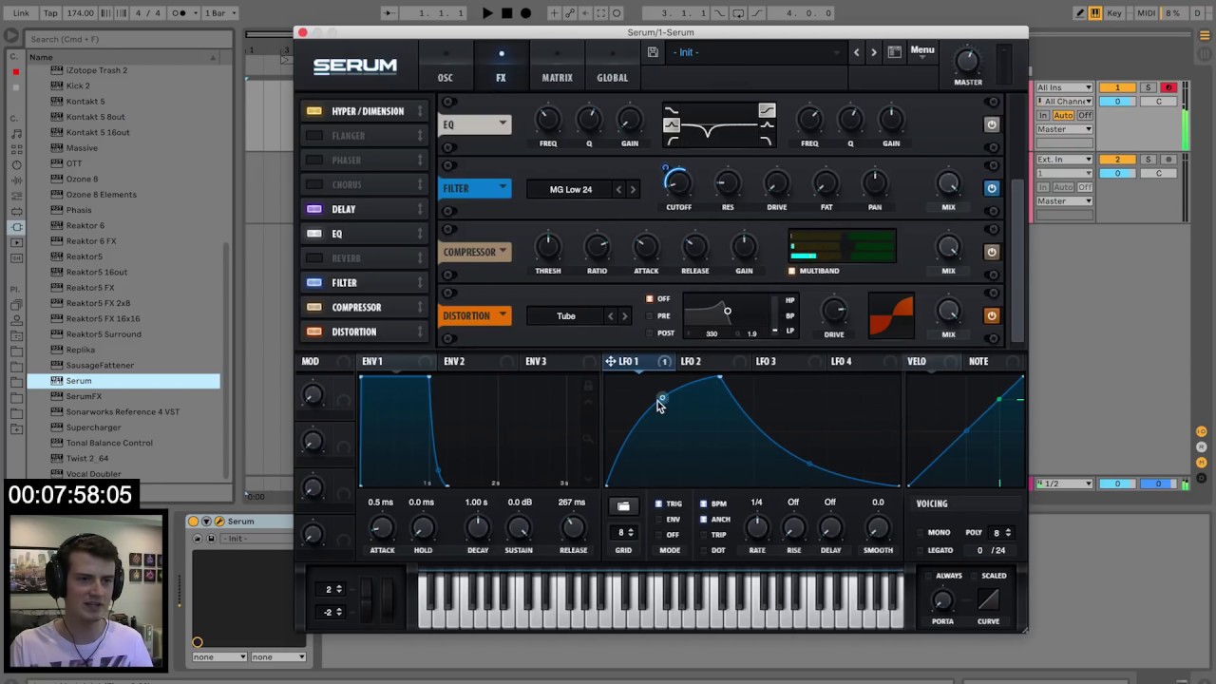
Task: Click the Filter module power button
Action: [x=991, y=188]
